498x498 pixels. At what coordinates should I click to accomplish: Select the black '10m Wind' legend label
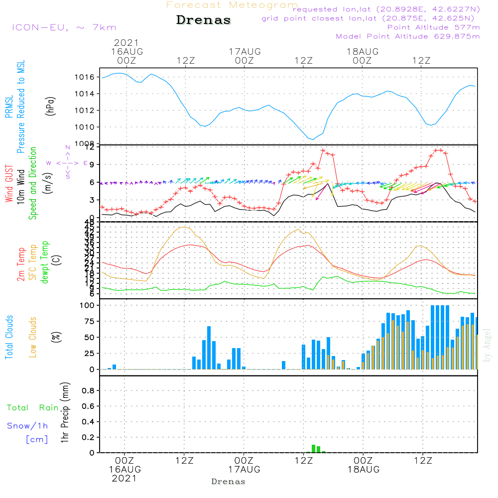pos(20,186)
